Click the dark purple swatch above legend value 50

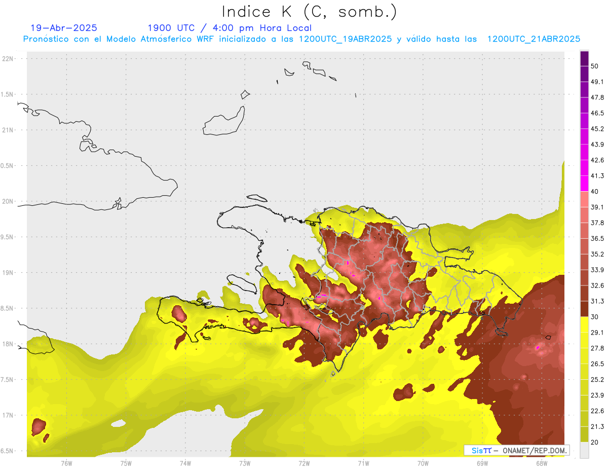(x=584, y=59)
